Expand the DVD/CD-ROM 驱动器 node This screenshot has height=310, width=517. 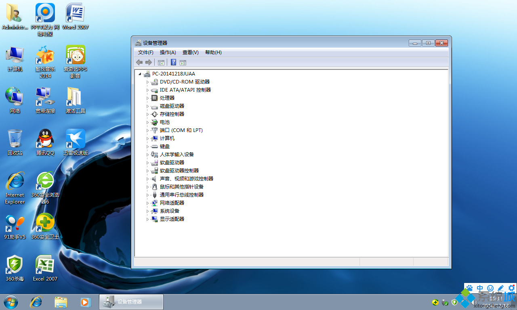[148, 82]
